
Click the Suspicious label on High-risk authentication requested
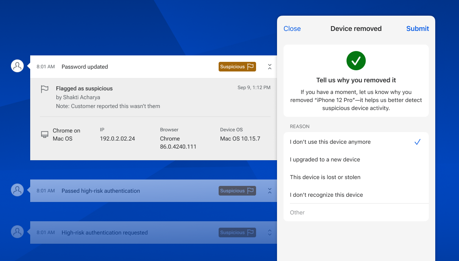coord(234,232)
